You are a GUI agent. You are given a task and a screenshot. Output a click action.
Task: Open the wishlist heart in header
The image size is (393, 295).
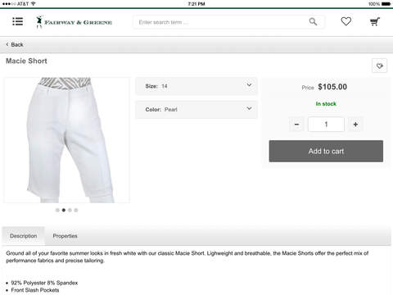[346, 21]
